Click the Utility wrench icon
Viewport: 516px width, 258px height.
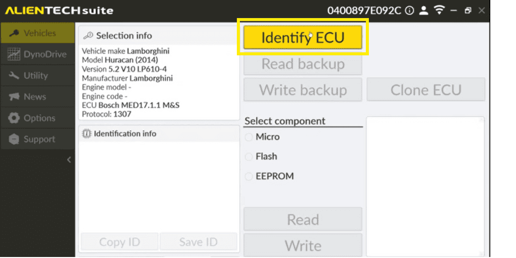(14, 75)
